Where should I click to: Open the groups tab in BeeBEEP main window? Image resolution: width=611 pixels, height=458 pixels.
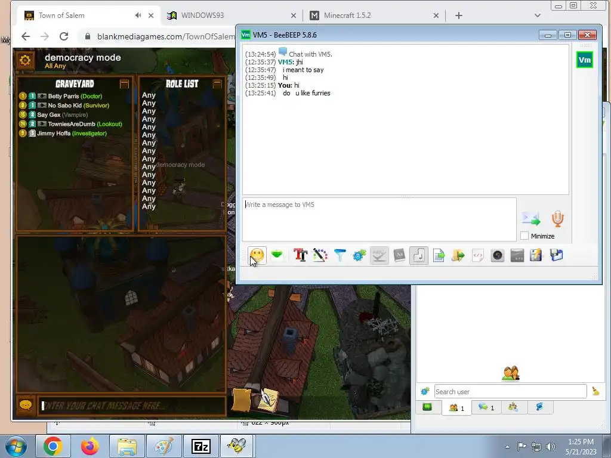(513, 407)
